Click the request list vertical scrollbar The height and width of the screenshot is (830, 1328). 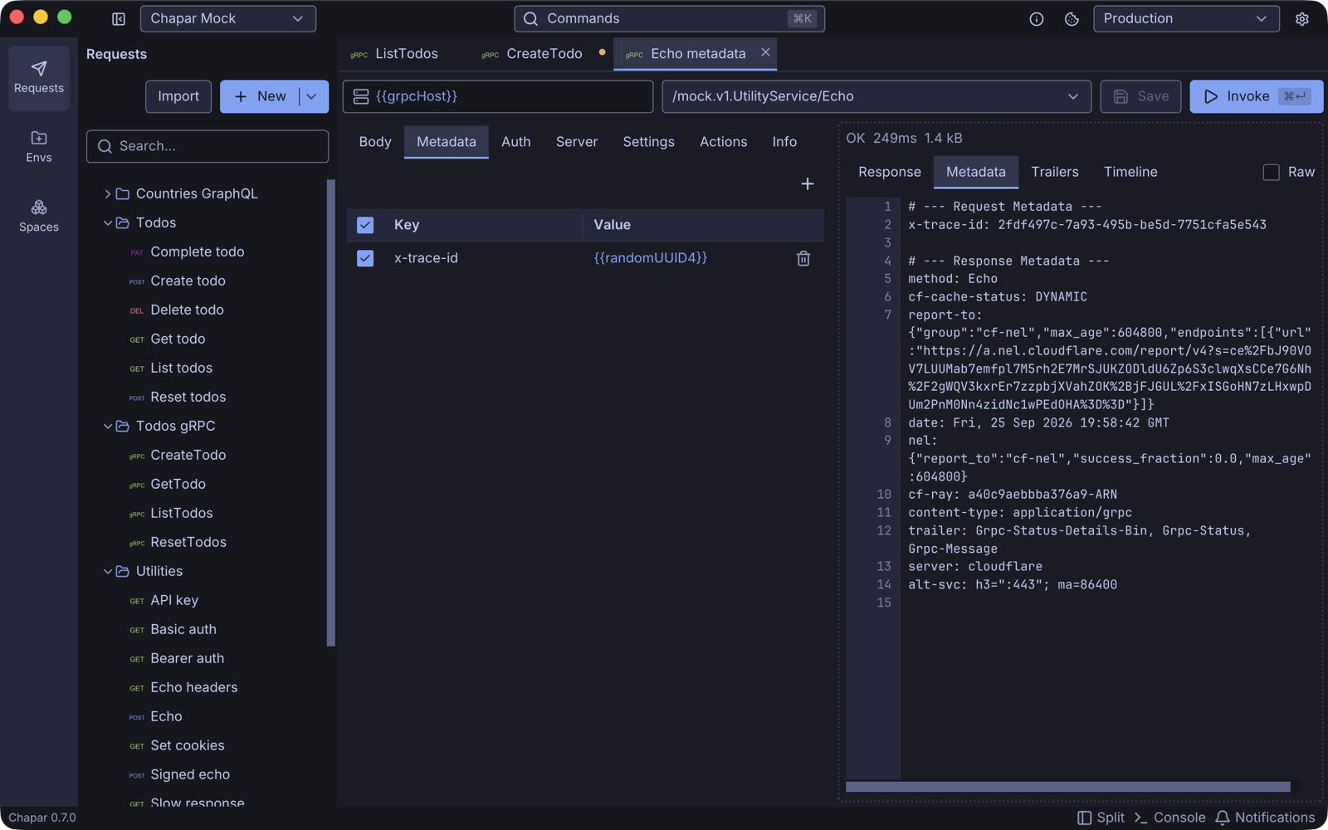click(331, 413)
